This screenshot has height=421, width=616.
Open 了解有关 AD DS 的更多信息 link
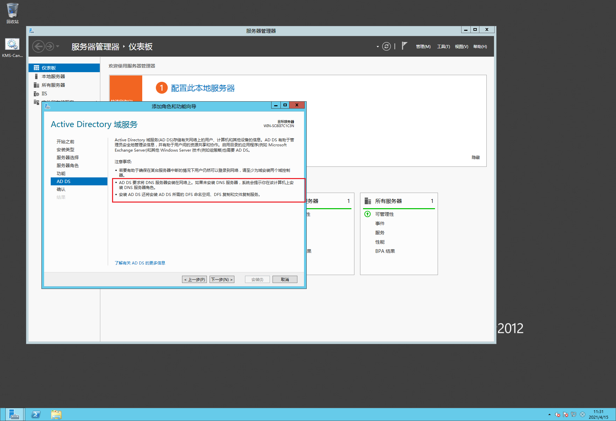[140, 263]
